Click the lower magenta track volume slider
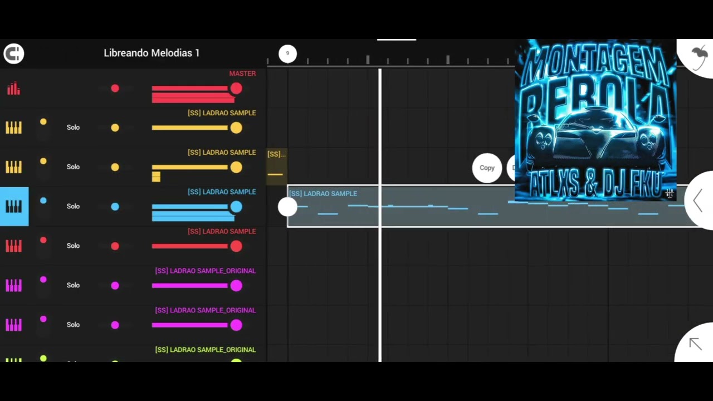The image size is (713, 401). [197, 325]
